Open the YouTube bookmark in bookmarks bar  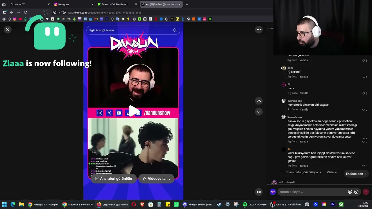20,19
